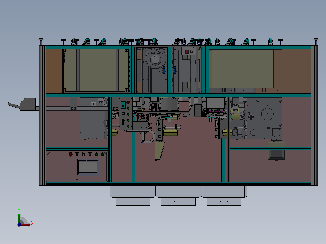The height and width of the screenshot is (244, 326).
Task: Select the touchscreen HMI on the lower-left panel
Action: pyautogui.click(x=88, y=167)
